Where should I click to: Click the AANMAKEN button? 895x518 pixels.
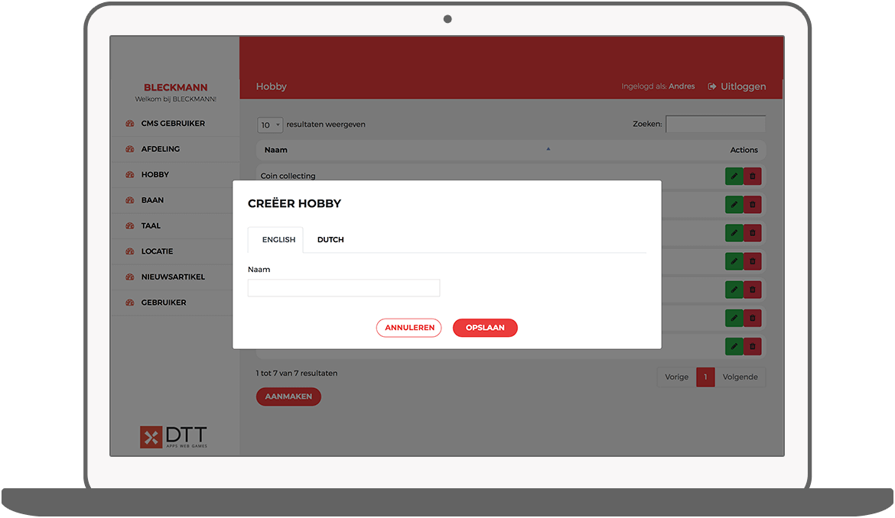pyautogui.click(x=289, y=397)
